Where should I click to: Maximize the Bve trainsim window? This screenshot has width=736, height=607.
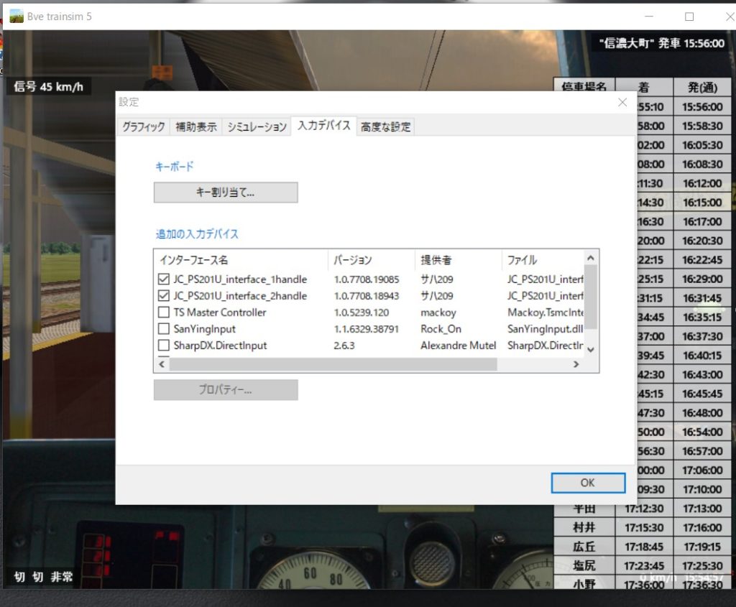pyautogui.click(x=689, y=17)
